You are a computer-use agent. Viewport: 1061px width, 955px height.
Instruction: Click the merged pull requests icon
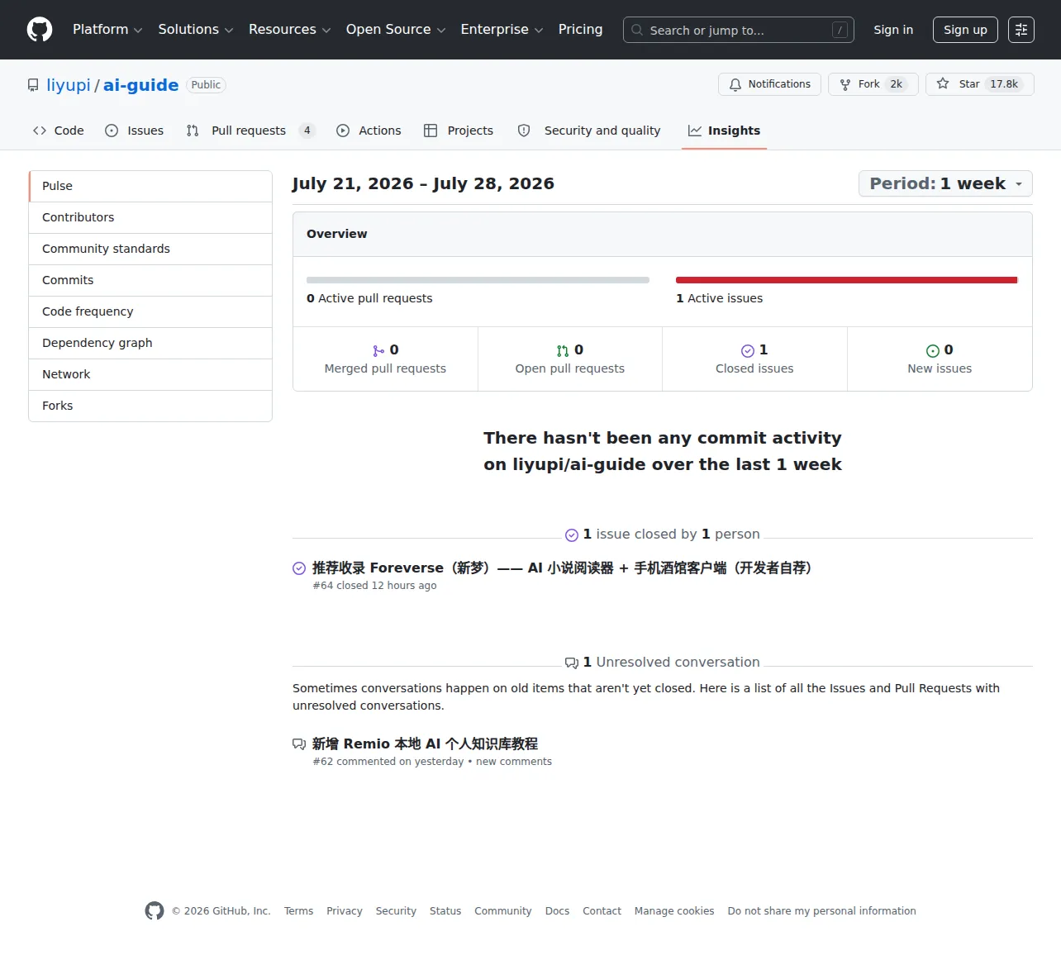378,350
